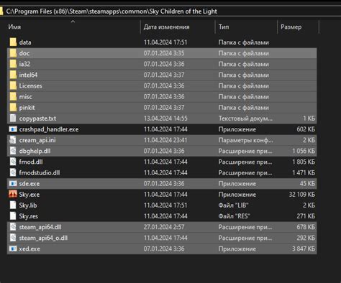This screenshot has width=341, height=283.
Task: Click the date 13.04.2024 14:55
Action: pyautogui.click(x=165, y=119)
